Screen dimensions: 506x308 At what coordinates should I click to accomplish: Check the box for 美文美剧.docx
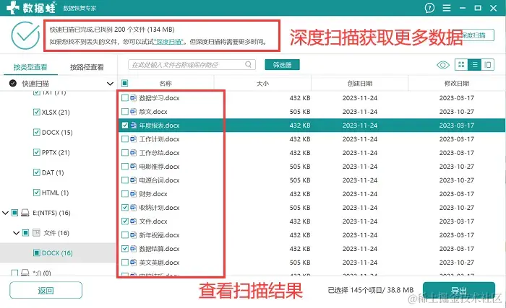pyautogui.click(x=124, y=263)
